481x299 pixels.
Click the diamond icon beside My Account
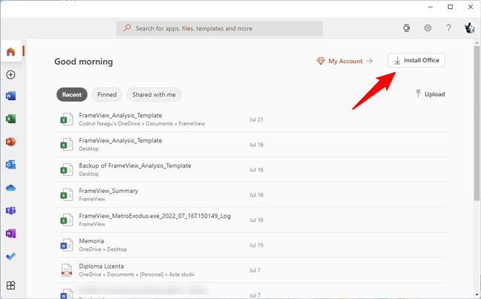click(x=321, y=61)
